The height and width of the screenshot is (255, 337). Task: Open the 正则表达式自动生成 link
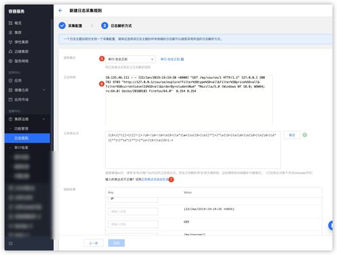click(155, 179)
